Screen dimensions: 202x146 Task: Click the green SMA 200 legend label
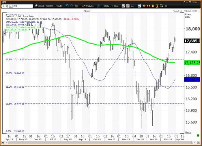[x=23, y=28]
